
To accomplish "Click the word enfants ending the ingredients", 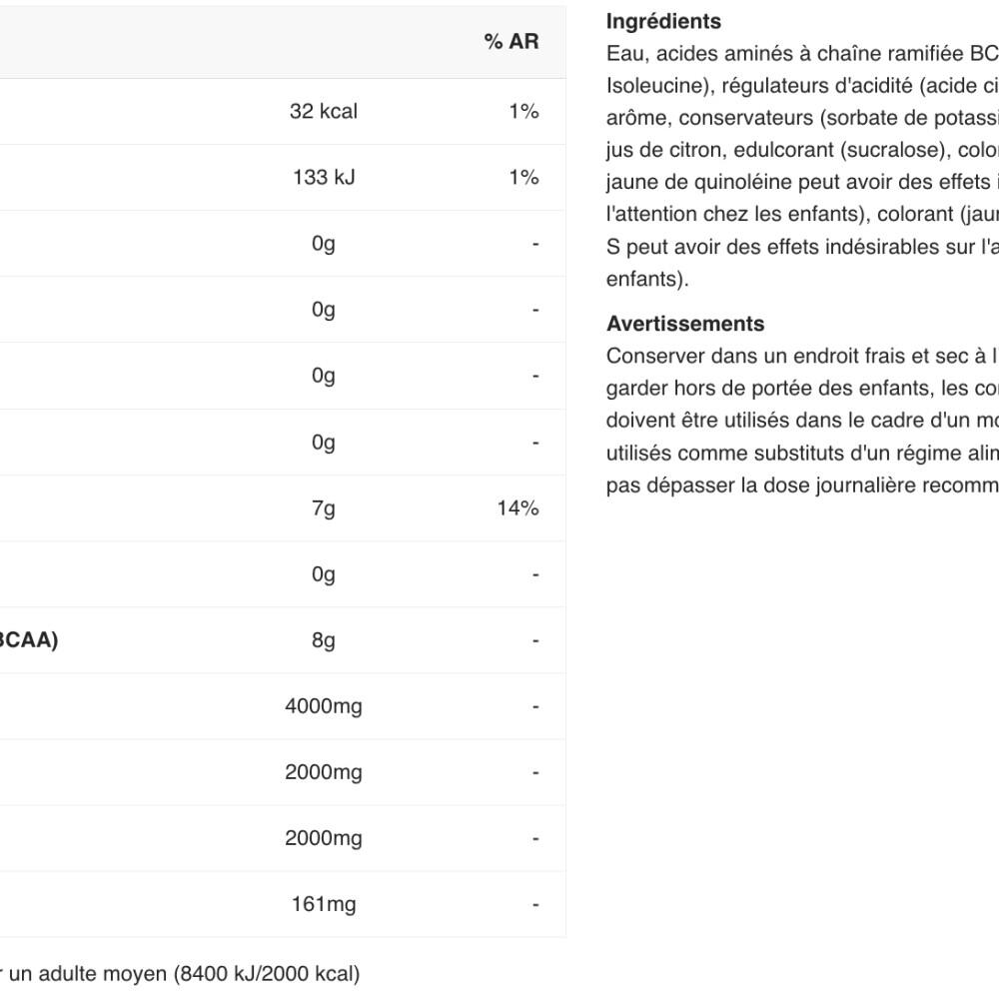I will [647, 279].
